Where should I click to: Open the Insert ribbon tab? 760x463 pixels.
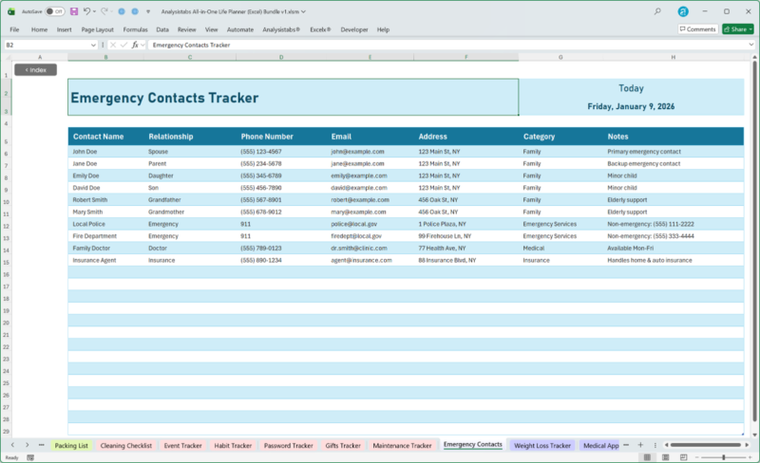(x=64, y=29)
